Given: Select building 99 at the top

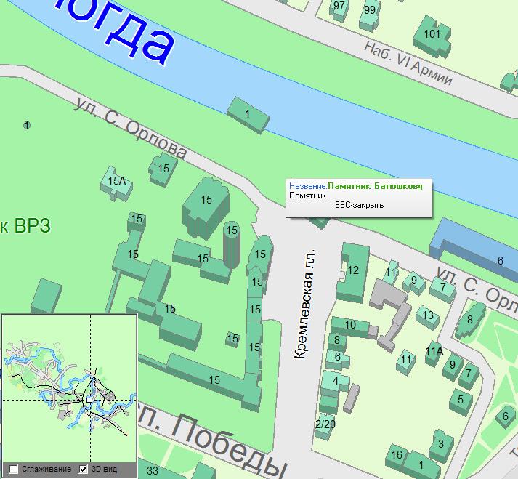Looking at the screenshot, I should 370,11.
